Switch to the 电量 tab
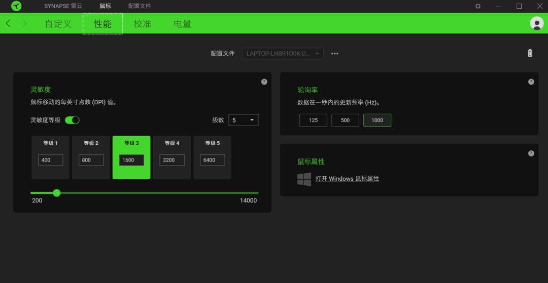The image size is (548, 283). coord(183,24)
